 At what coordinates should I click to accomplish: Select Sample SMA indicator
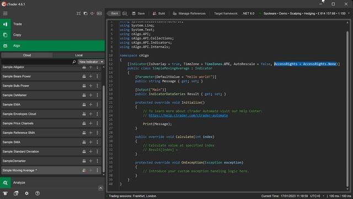tap(51, 143)
